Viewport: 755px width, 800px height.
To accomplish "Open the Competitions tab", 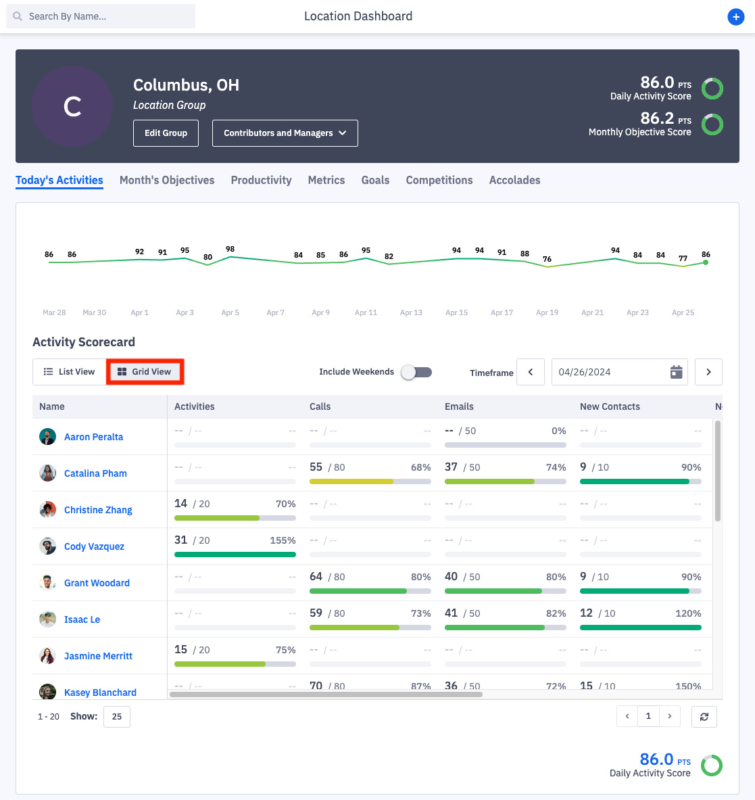I will click(x=439, y=180).
